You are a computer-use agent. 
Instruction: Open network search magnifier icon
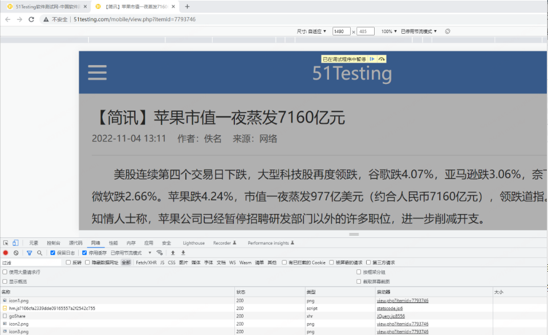pos(39,252)
